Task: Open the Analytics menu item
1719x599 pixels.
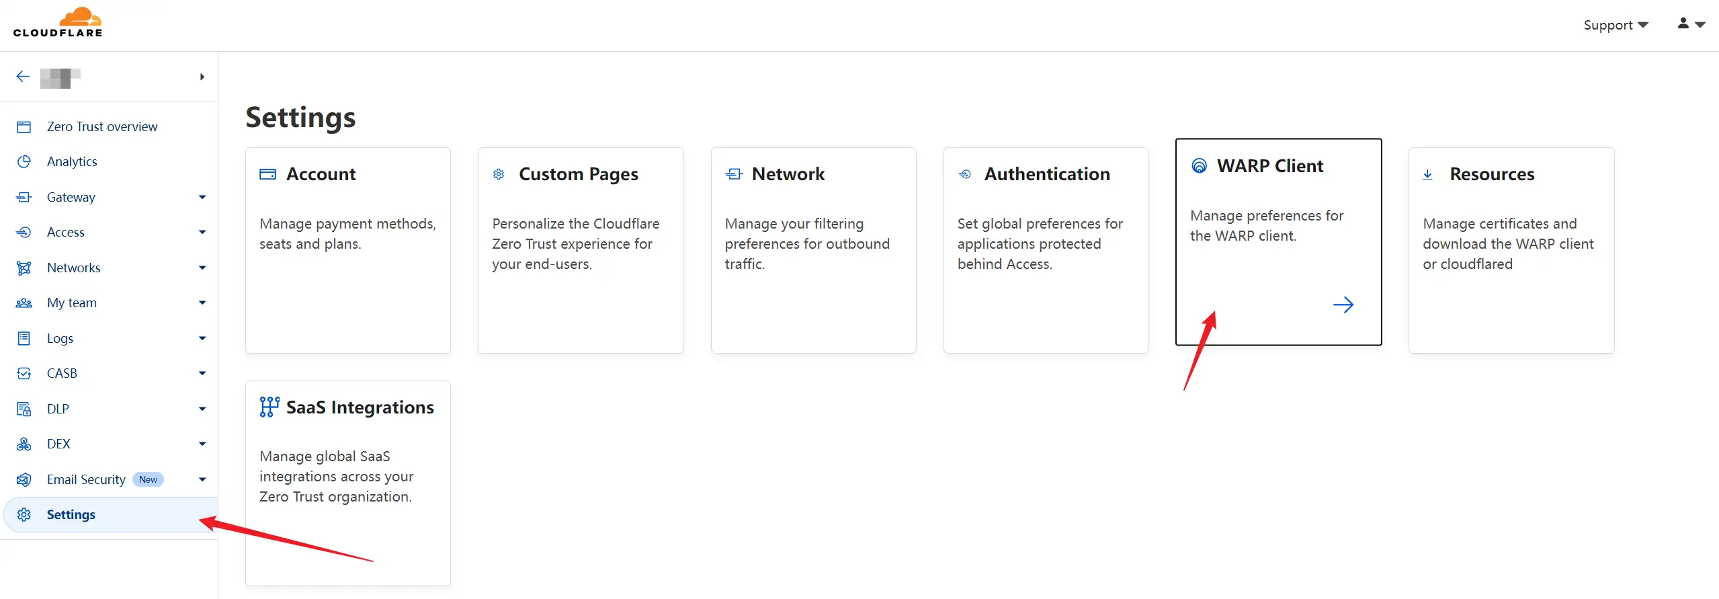Action: 72,162
